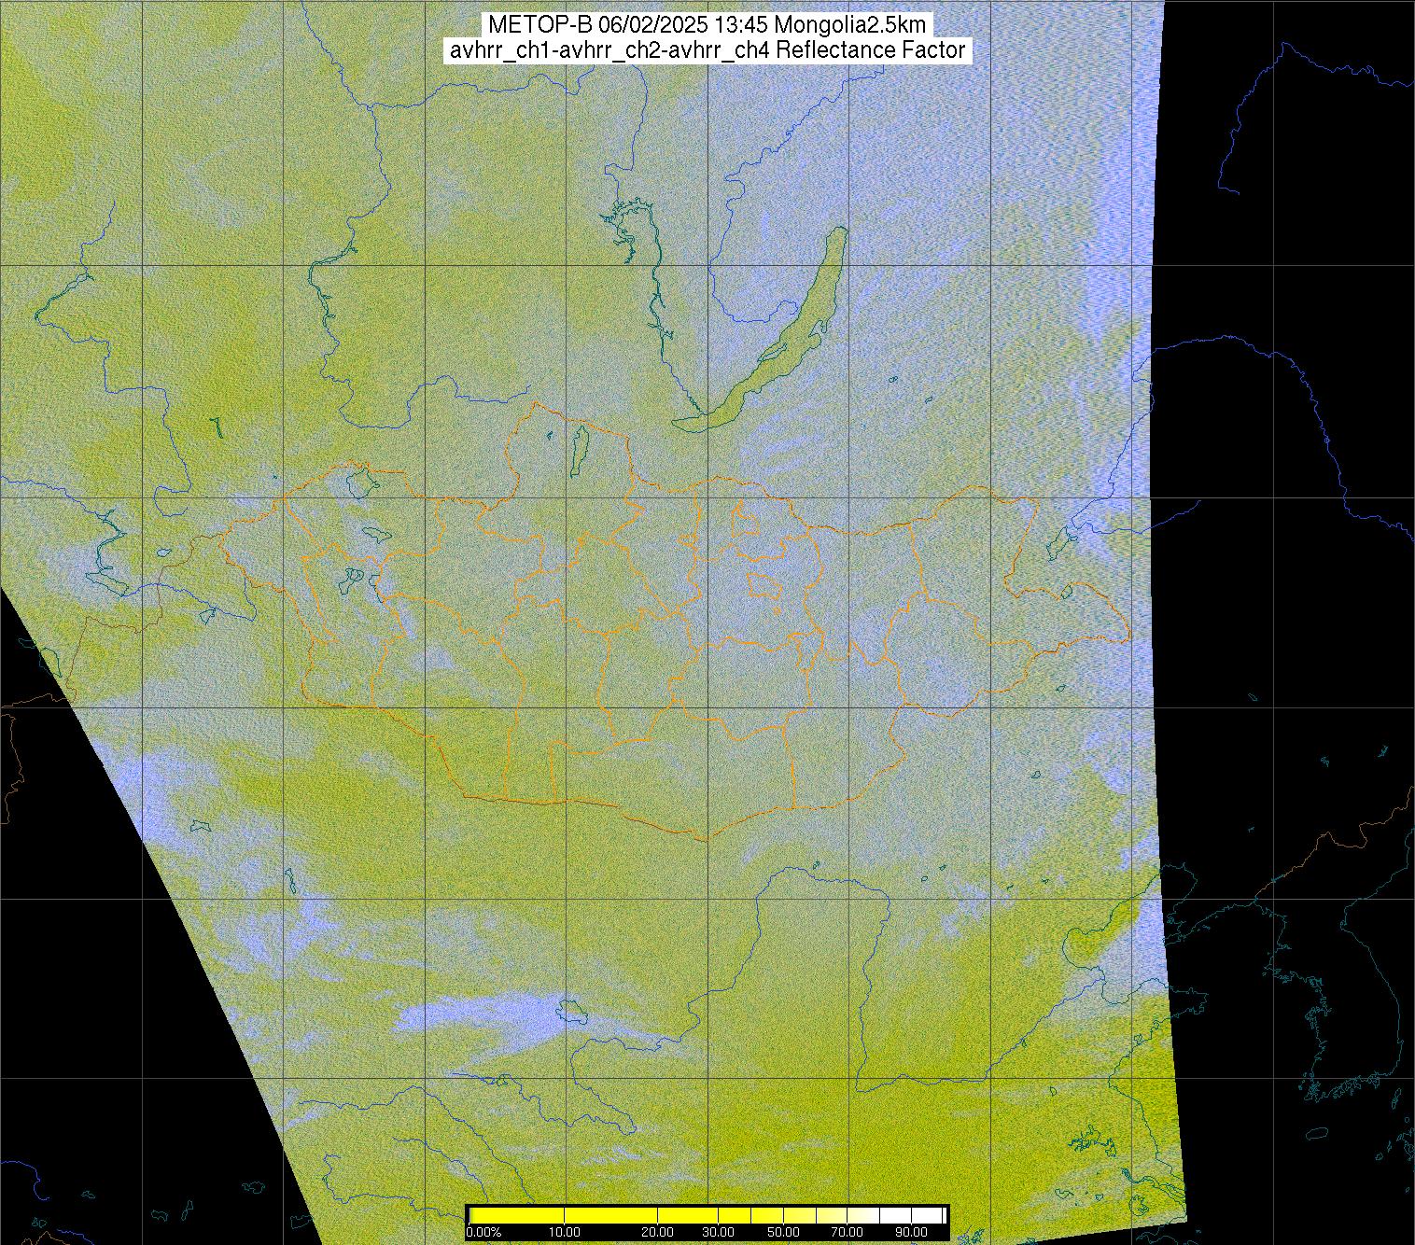Image resolution: width=1415 pixels, height=1245 pixels.
Task: Click the 50.00 label on the color scale
Action: point(785,1232)
